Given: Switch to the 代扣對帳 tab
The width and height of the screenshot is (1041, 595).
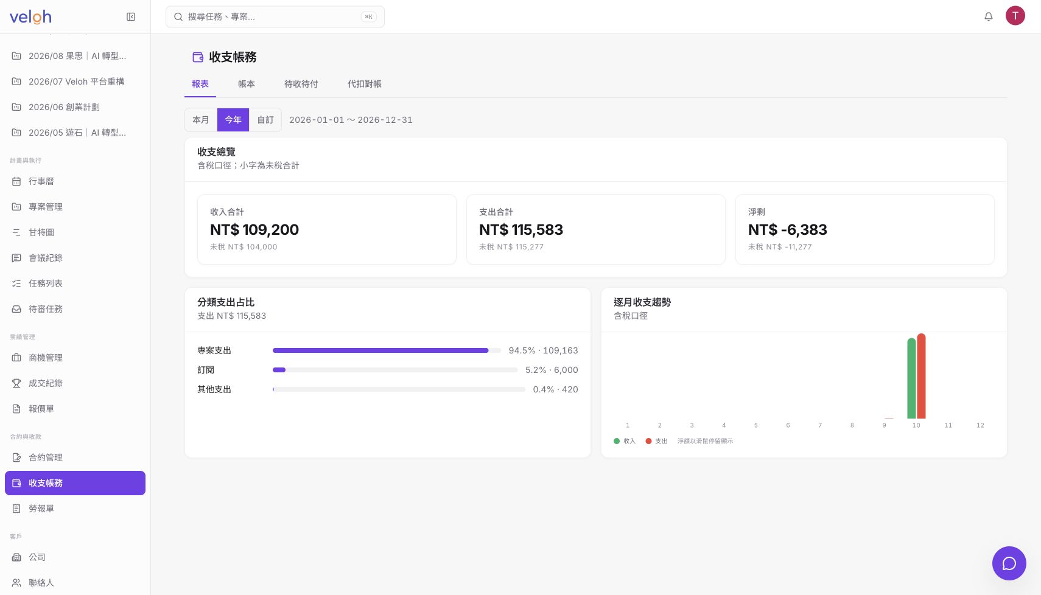Looking at the screenshot, I should click(x=365, y=84).
